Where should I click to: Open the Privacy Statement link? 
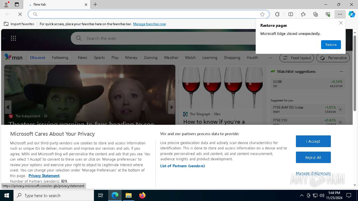[x=44, y=176]
